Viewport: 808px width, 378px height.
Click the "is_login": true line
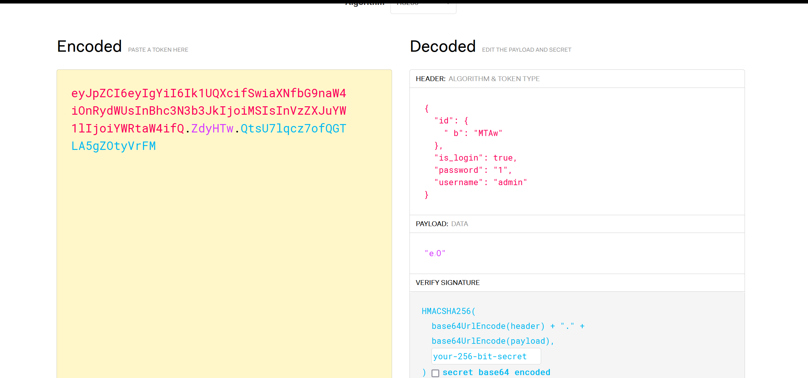coord(475,158)
